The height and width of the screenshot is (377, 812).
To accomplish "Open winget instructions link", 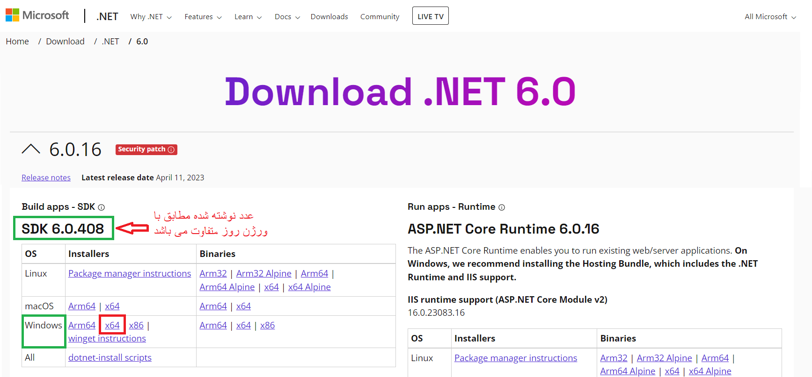I will (x=107, y=339).
